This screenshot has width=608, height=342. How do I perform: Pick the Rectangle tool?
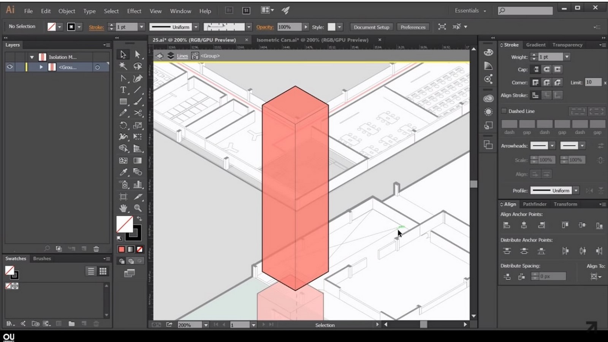(123, 101)
